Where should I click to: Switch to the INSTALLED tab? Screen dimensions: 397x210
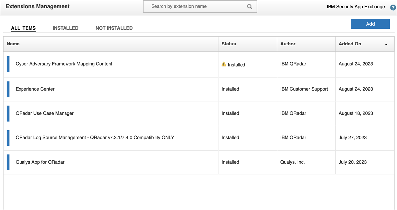66,28
